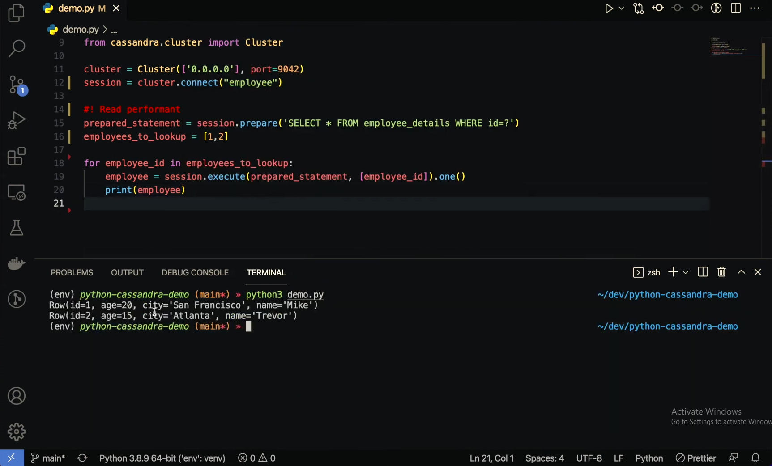This screenshot has height=466, width=772.
Task: Open the Search view in activity bar
Action: point(17,48)
